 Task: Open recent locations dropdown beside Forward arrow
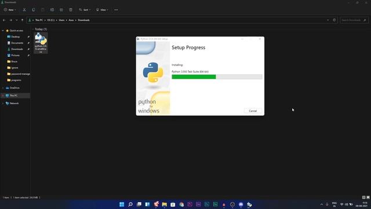17,20
